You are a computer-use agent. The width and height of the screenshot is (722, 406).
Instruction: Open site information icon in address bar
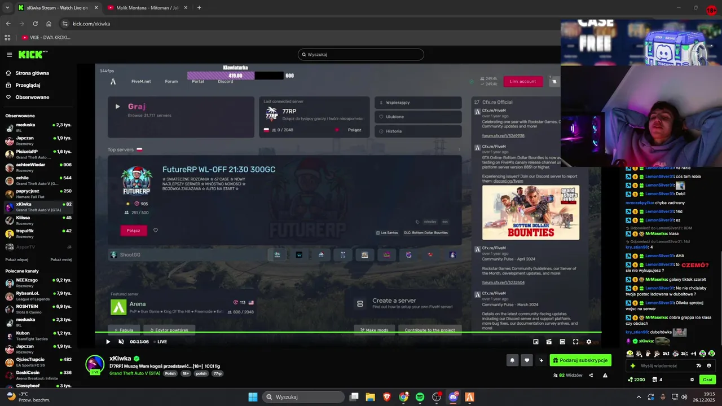tap(65, 24)
